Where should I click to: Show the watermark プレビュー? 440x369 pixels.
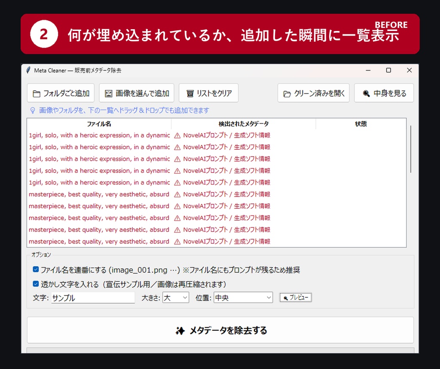coord(296,297)
